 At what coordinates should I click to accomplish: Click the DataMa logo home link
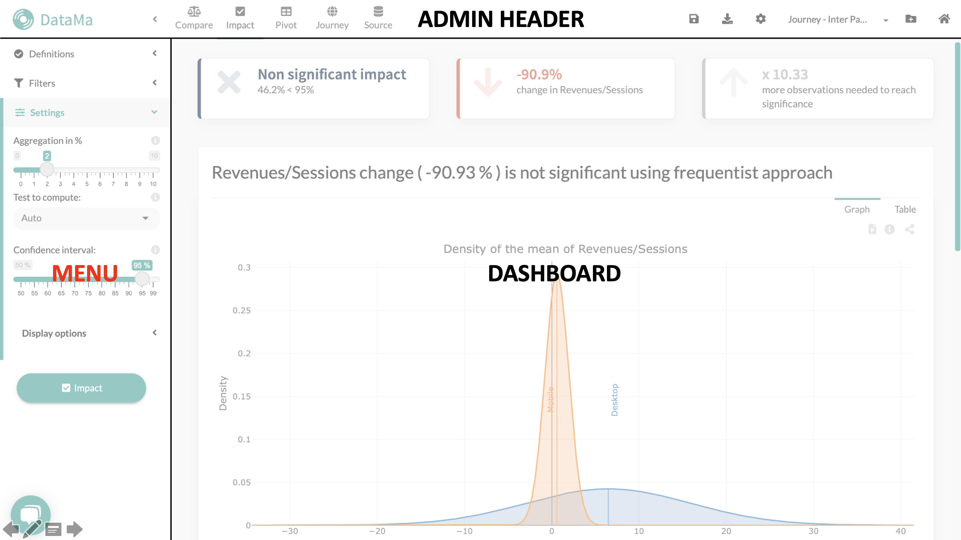pyautogui.click(x=53, y=19)
